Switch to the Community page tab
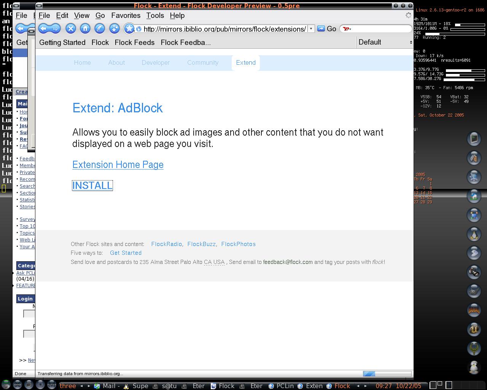The width and height of the screenshot is (487, 390). tap(203, 63)
